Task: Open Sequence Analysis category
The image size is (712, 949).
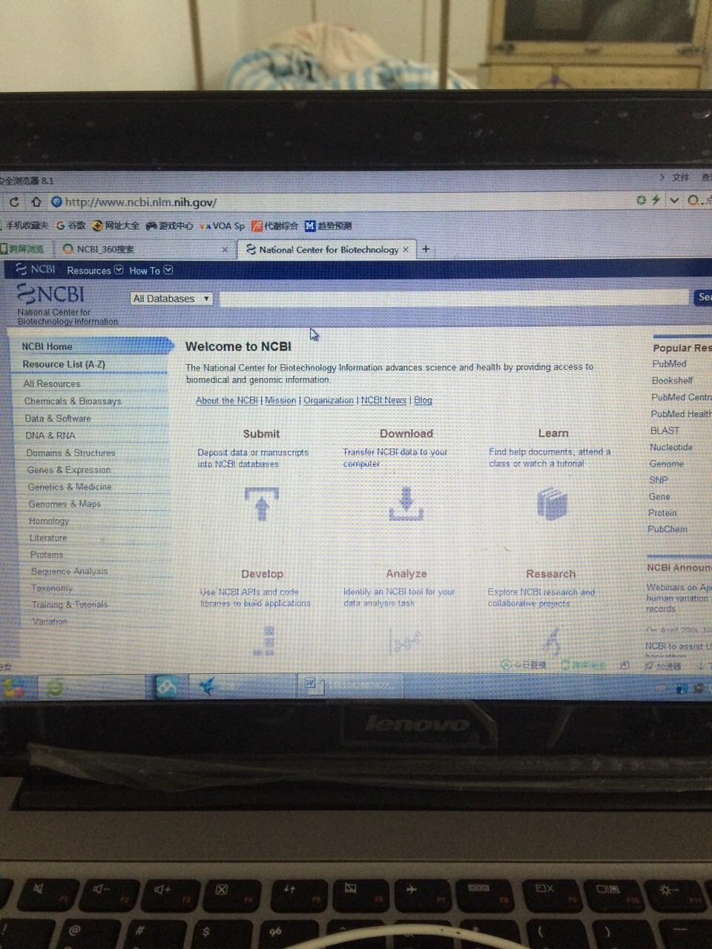Action: [x=69, y=571]
